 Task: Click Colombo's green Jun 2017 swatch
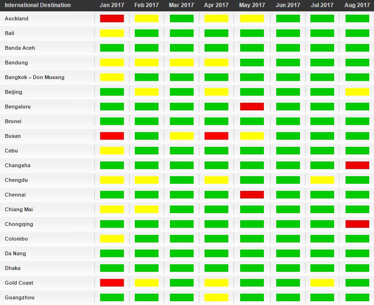288,239
